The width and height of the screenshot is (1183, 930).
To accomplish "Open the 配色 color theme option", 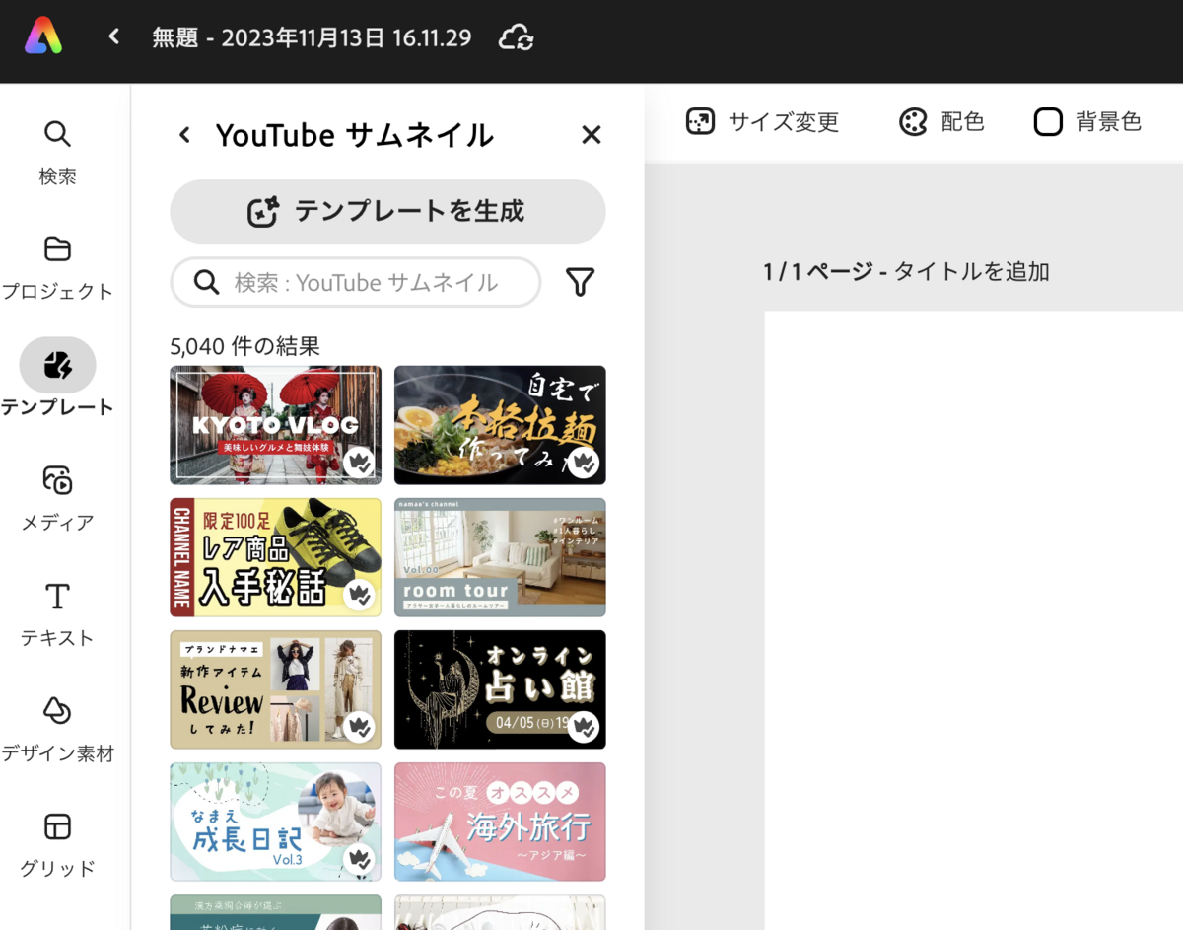I will click(941, 122).
